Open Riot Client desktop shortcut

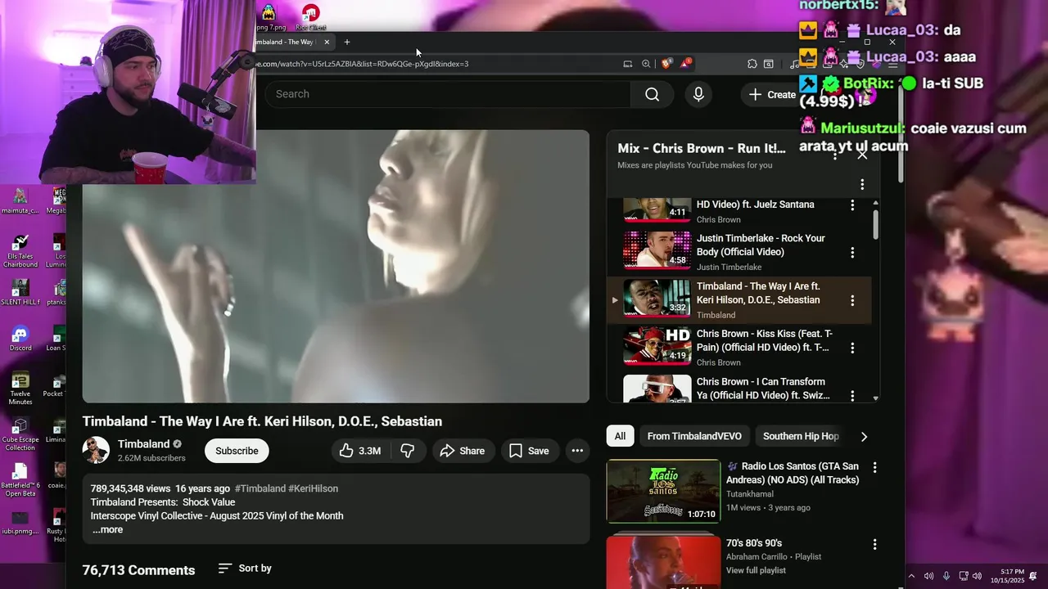click(x=311, y=17)
